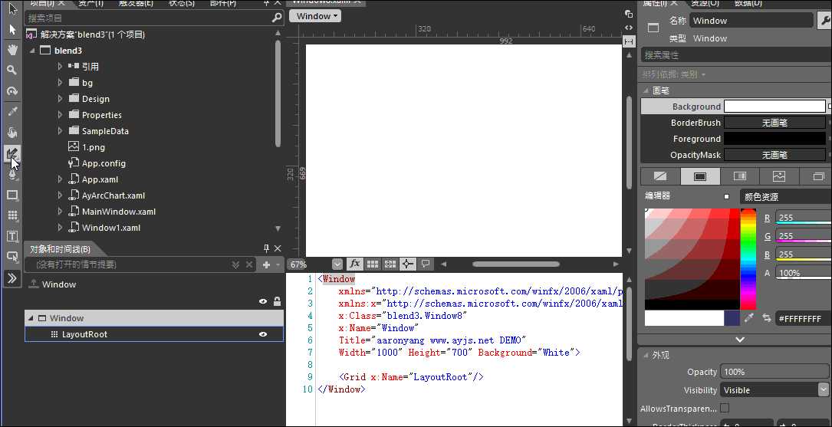
Task: Click the wrench icon beside name field
Action: [x=825, y=21]
